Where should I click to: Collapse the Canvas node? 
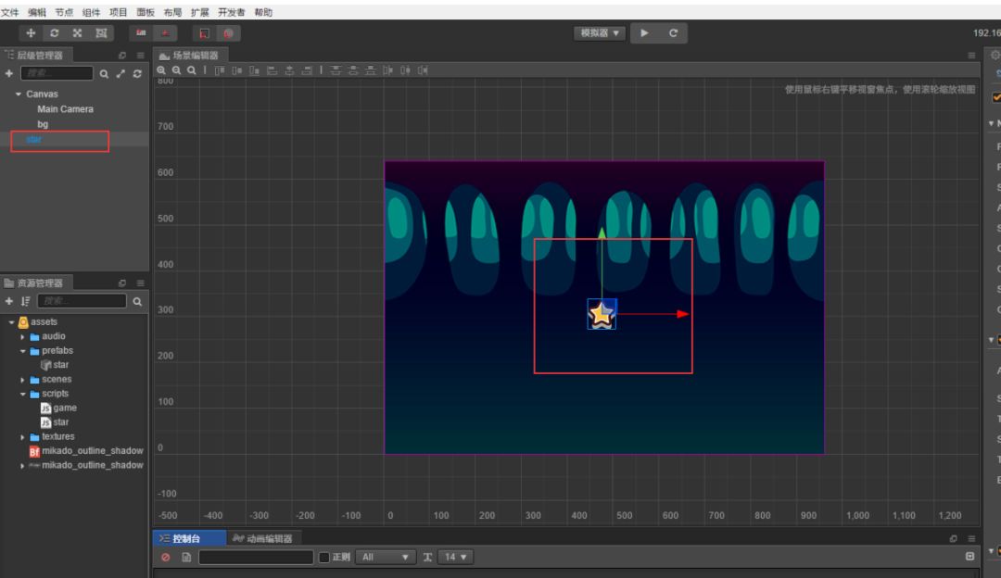(x=19, y=94)
